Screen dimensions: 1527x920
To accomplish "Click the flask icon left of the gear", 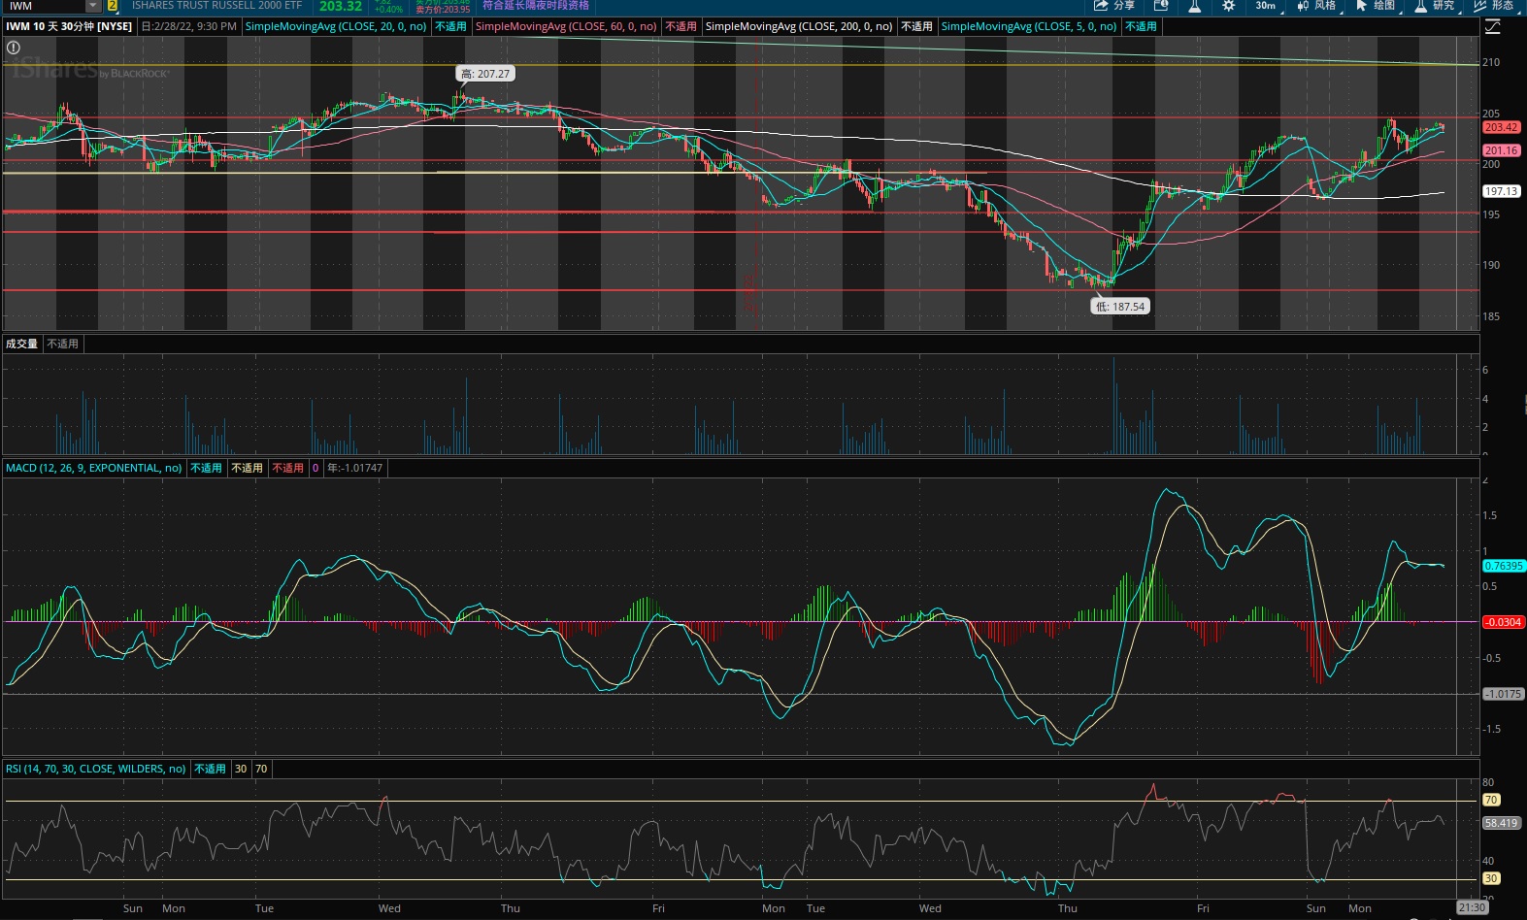I will [x=1195, y=6].
